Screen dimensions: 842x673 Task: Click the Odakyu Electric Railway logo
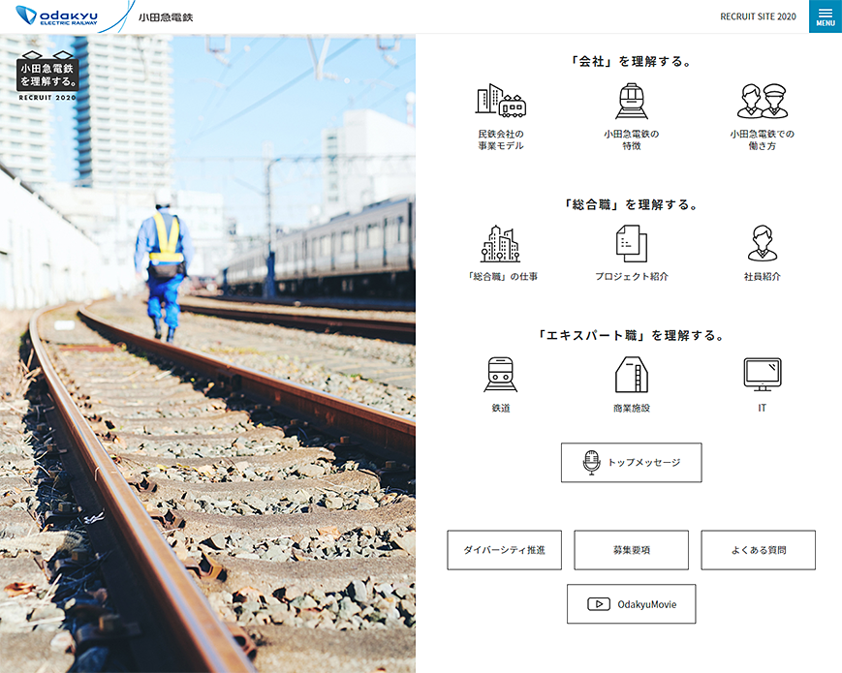click(x=58, y=16)
